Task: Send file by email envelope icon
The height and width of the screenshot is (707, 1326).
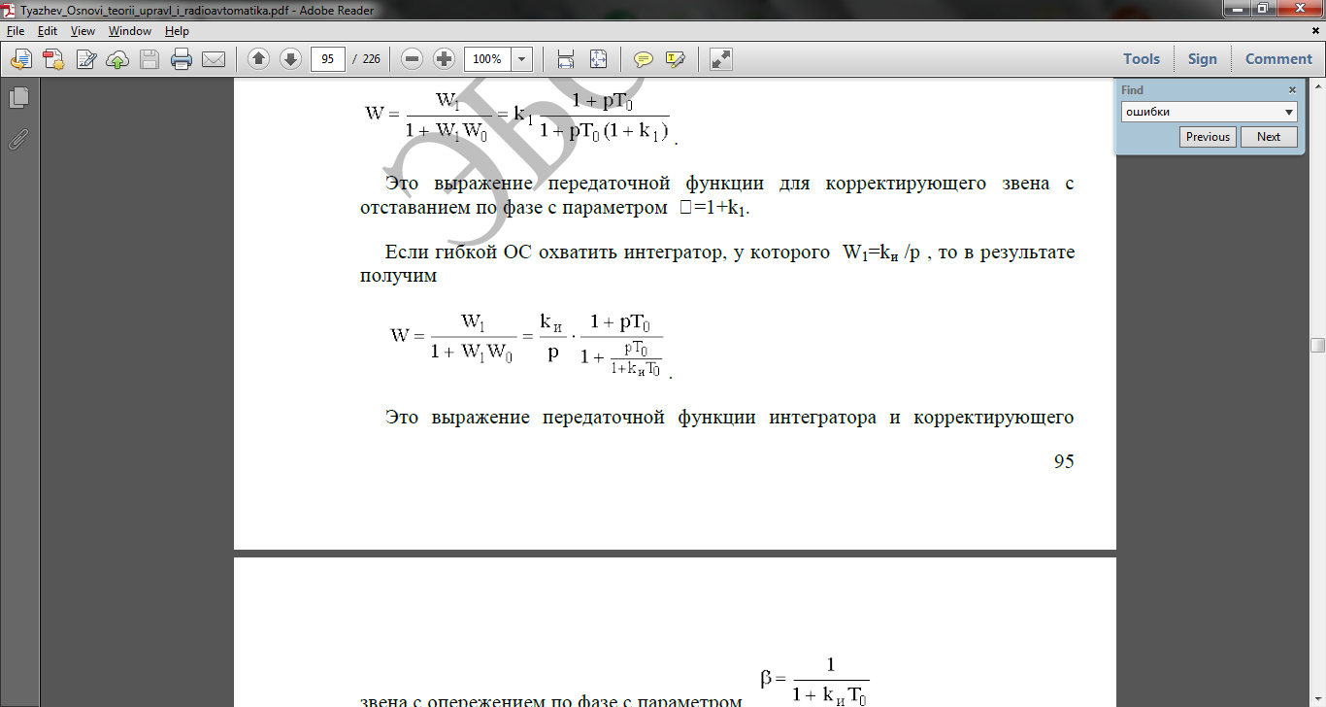Action: coord(213,59)
